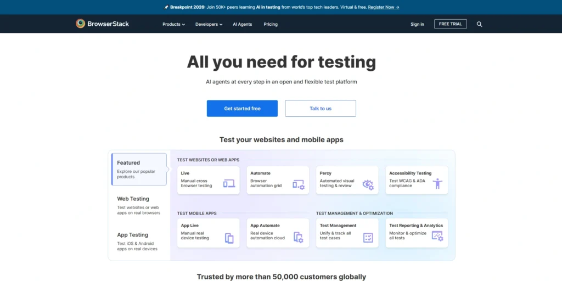The width and height of the screenshot is (562, 281).
Task: Click the Register Now banner link
Action: coord(384,7)
